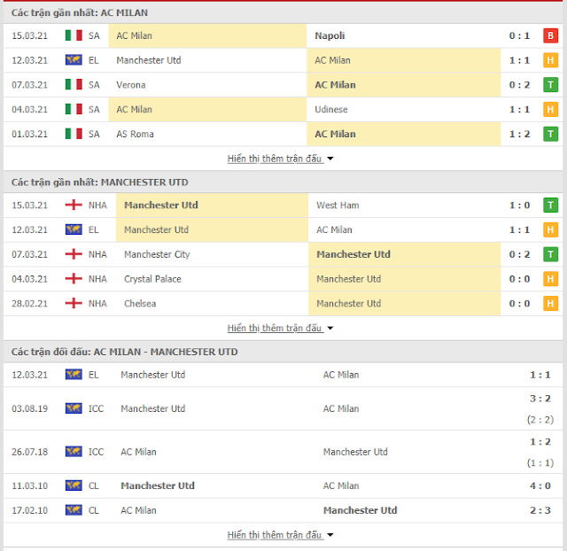Click the date 26.07.18

click(29, 452)
